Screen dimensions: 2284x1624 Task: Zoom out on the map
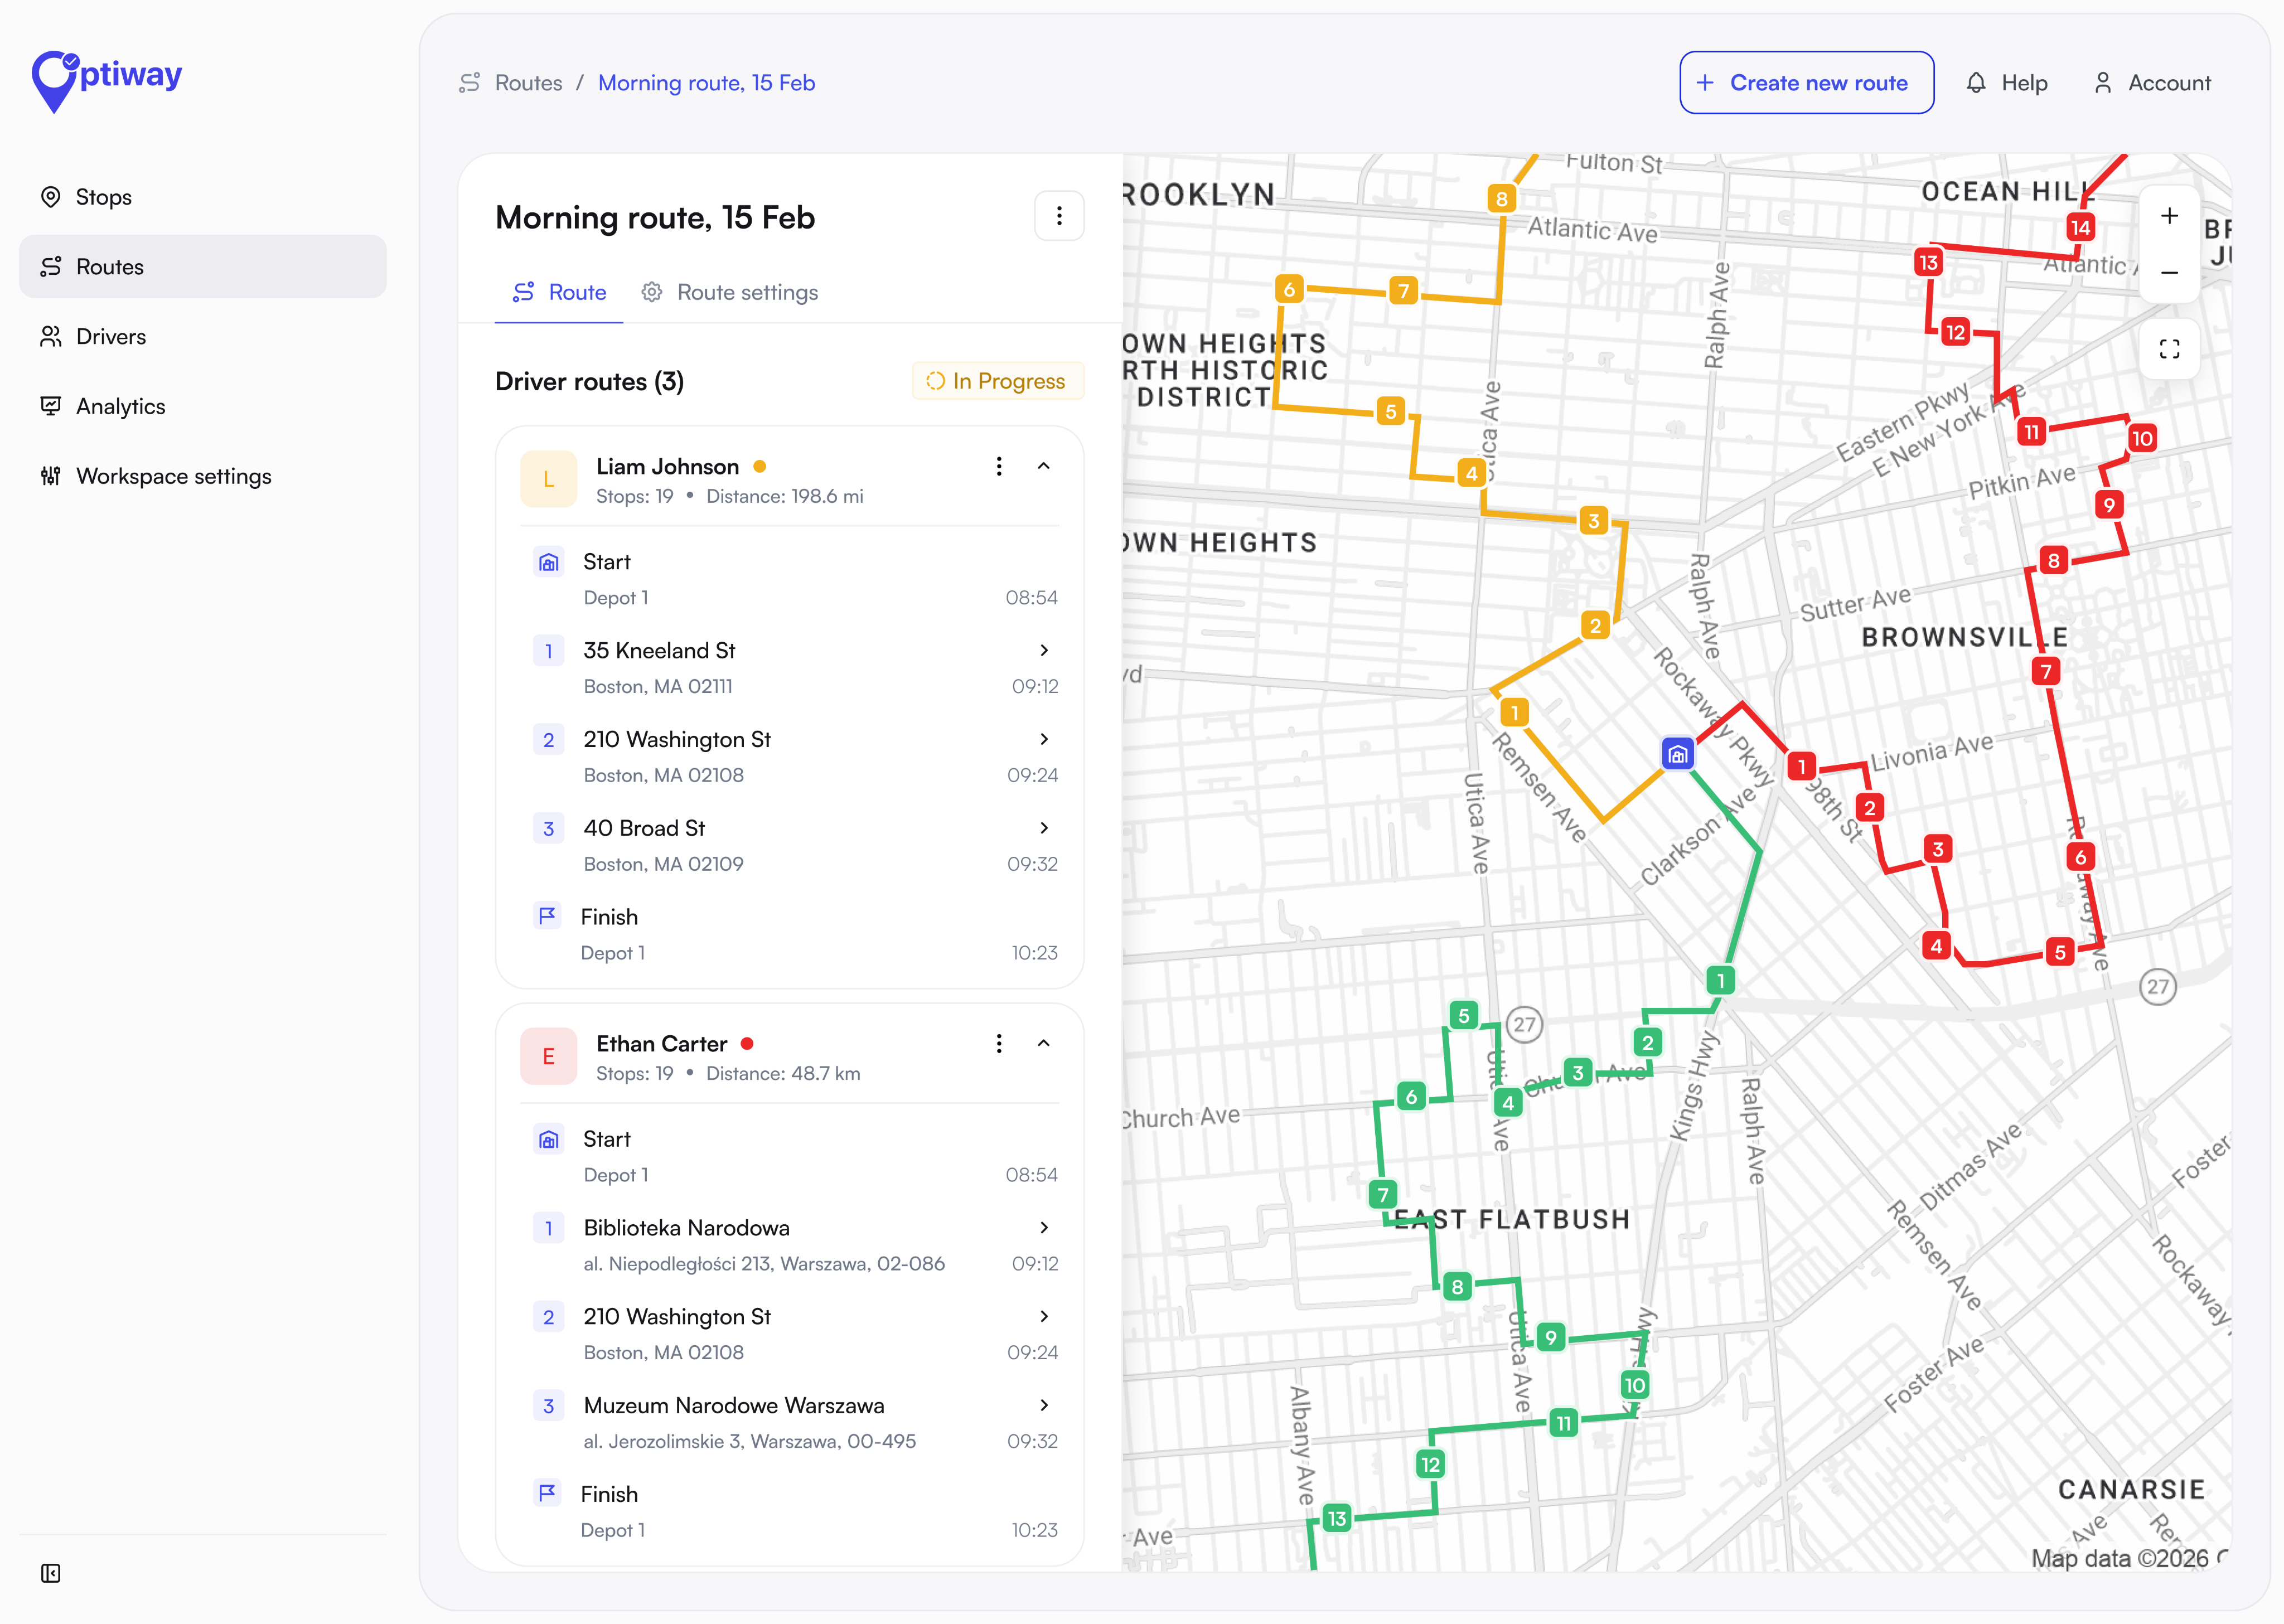click(x=2169, y=273)
